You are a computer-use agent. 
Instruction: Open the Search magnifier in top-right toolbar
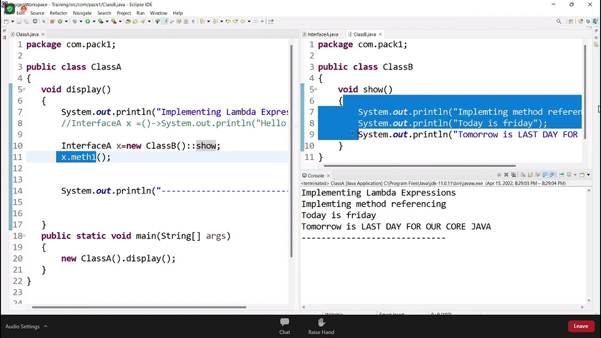(x=559, y=21)
